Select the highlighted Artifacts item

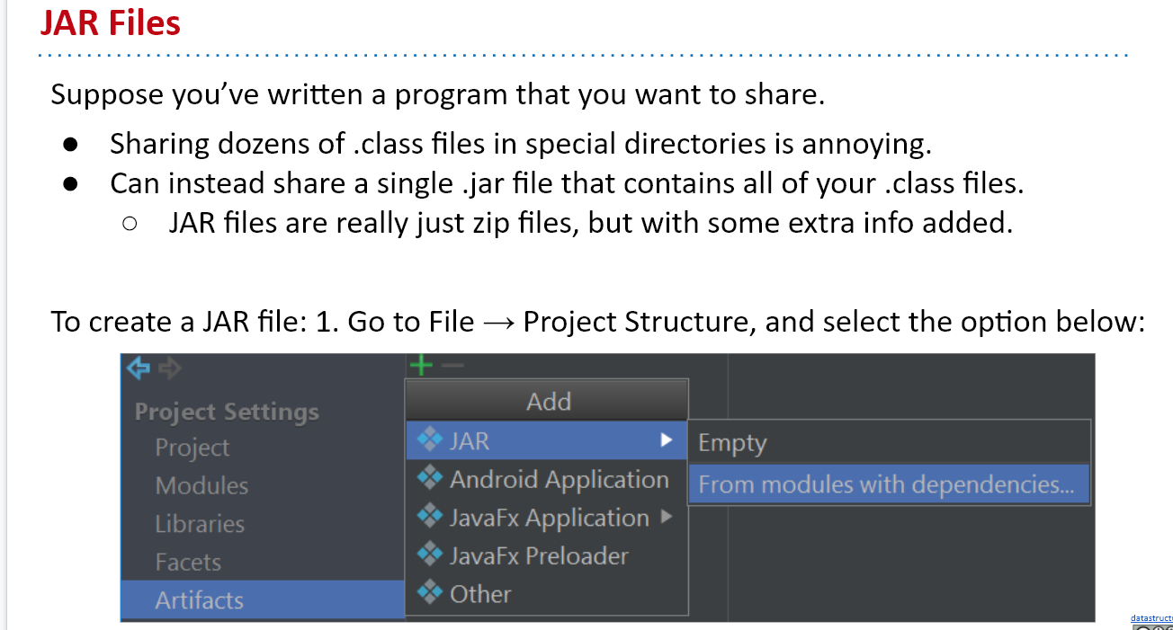199,600
